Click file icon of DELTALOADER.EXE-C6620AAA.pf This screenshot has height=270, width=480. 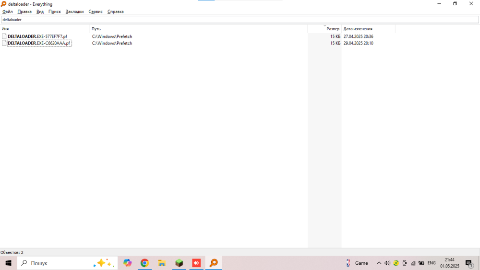[4, 43]
